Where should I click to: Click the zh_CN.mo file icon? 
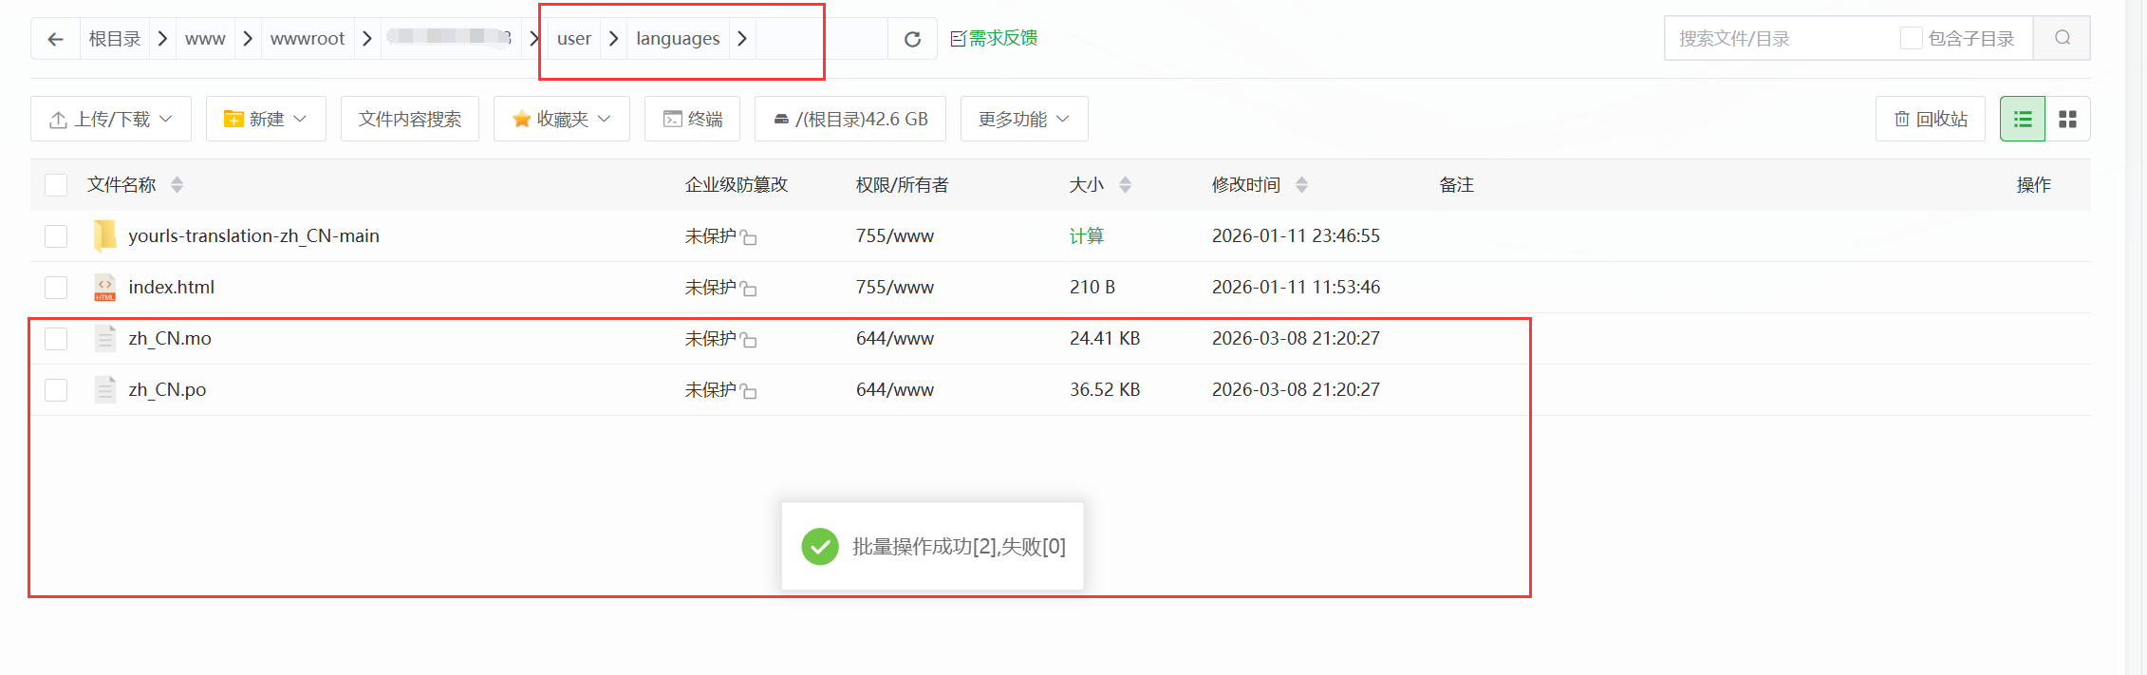(x=104, y=338)
